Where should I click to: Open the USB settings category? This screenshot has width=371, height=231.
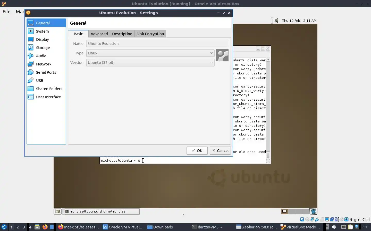coord(46,80)
